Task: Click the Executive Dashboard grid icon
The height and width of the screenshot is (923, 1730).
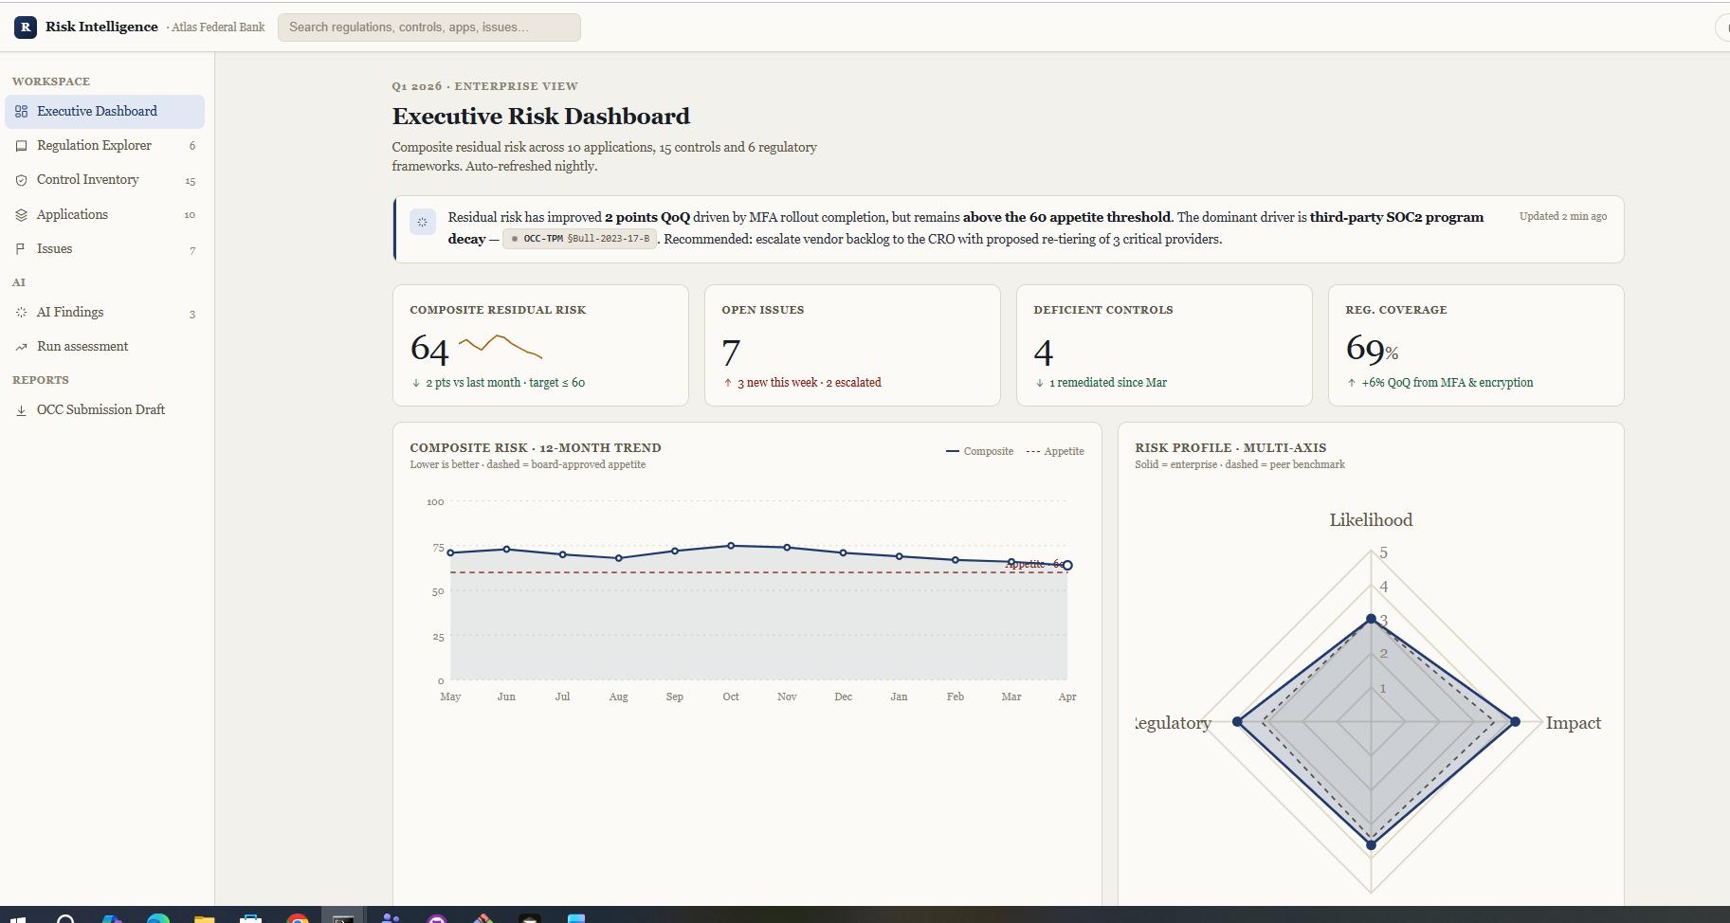Action: pos(22,112)
